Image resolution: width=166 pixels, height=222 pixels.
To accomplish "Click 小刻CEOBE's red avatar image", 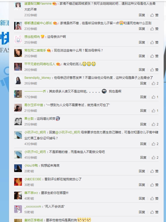I will coord(18,182).
